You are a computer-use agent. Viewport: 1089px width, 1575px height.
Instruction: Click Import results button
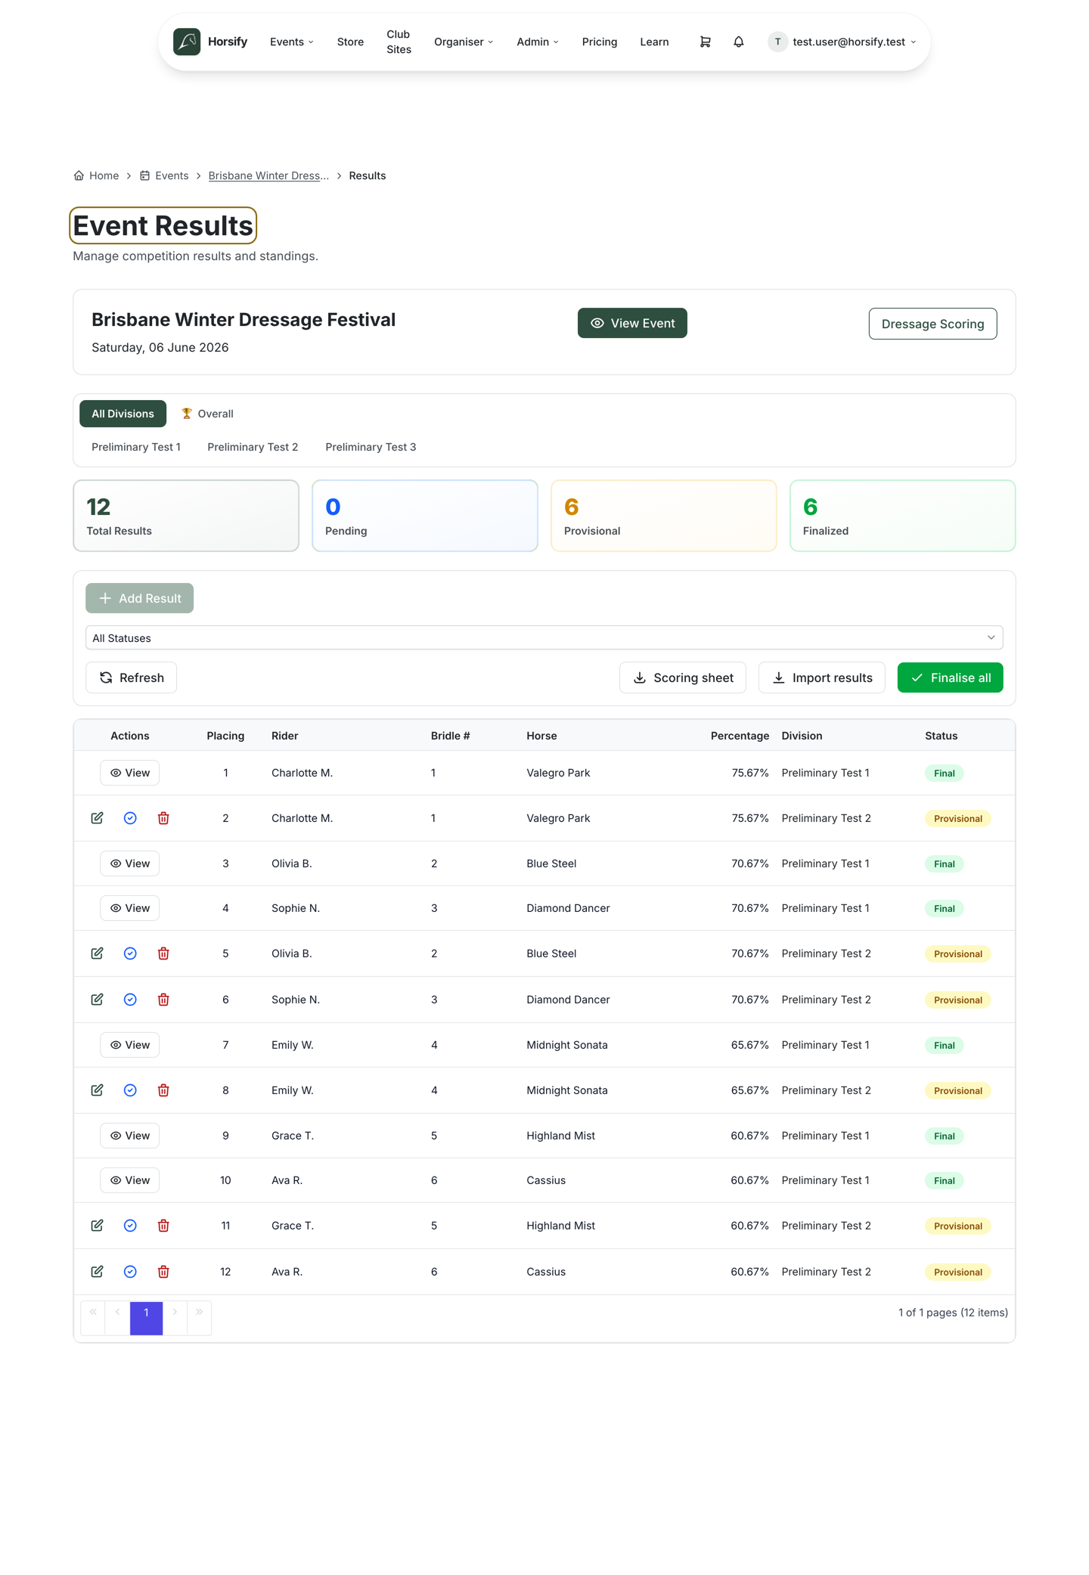pos(821,677)
